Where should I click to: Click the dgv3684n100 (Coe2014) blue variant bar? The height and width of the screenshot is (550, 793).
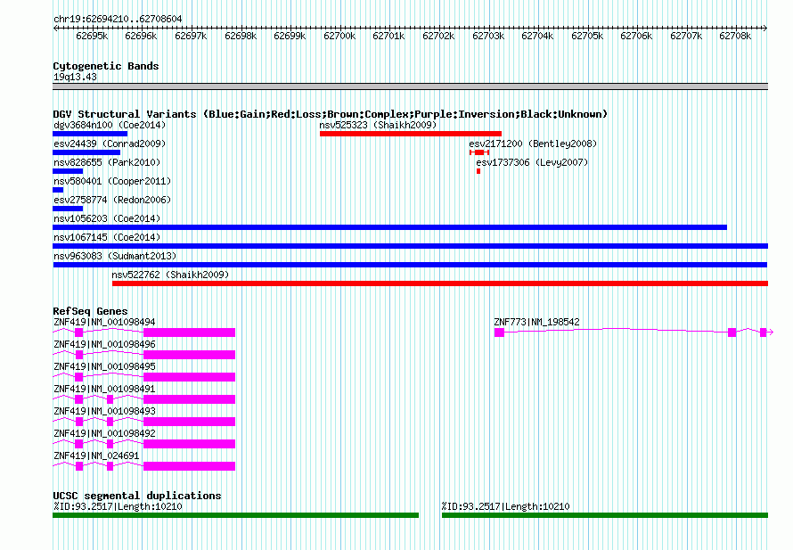[90, 134]
